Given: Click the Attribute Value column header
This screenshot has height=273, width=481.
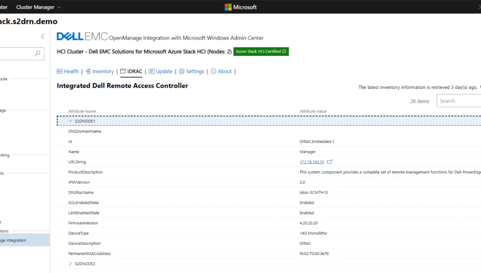Looking at the screenshot, I should click(313, 111).
